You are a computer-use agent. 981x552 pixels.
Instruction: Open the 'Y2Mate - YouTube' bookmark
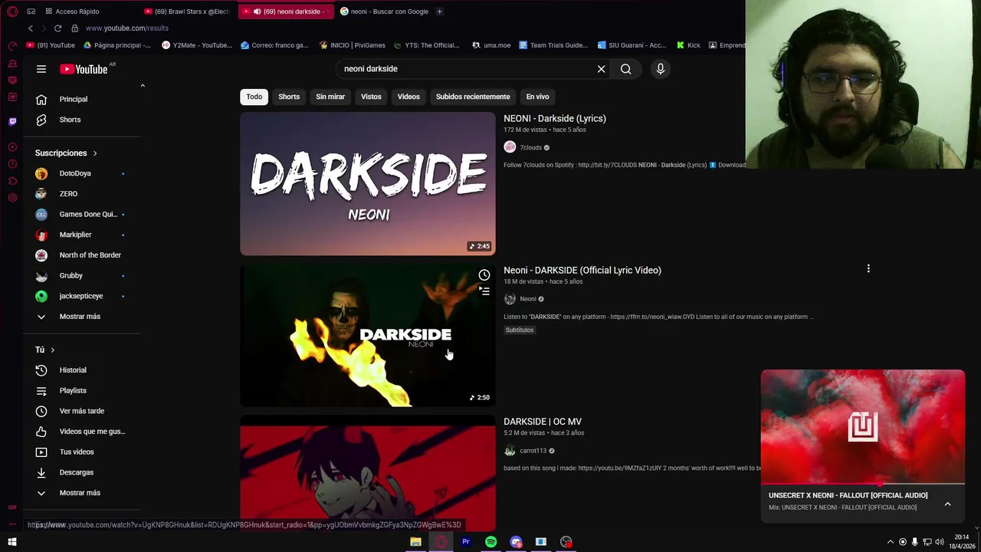pos(197,45)
